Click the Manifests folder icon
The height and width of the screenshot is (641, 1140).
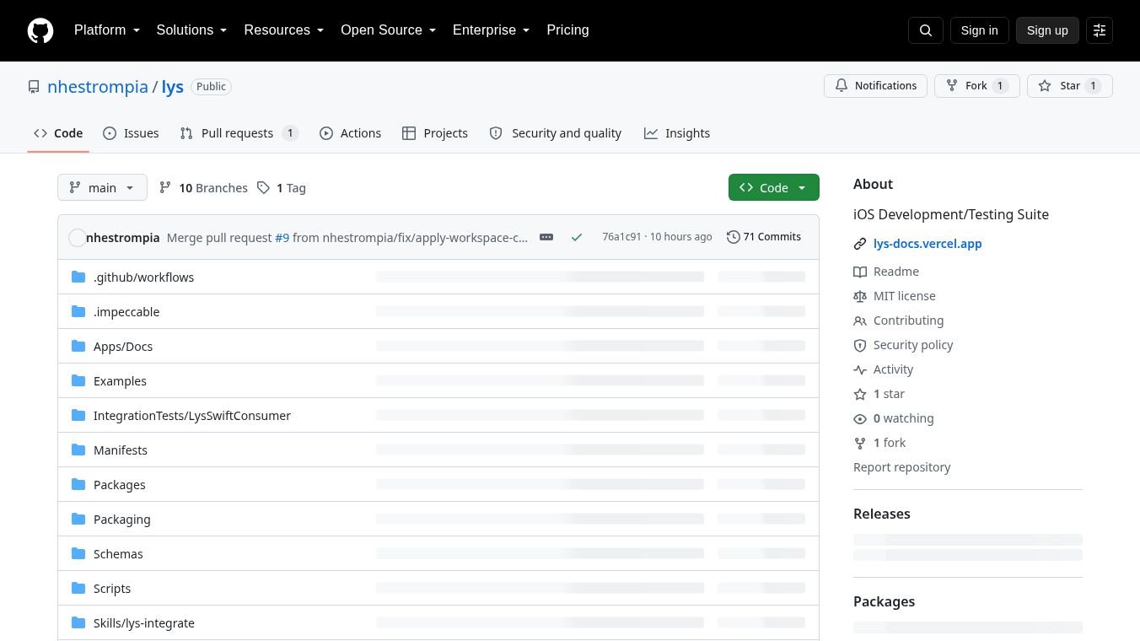[x=78, y=450]
